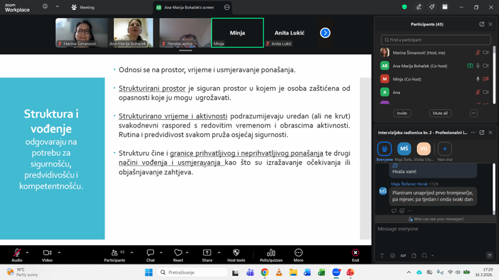This screenshot has width=499, height=280.
Task: Switch to Maja Štefanec chat tab
Action: click(x=404, y=149)
